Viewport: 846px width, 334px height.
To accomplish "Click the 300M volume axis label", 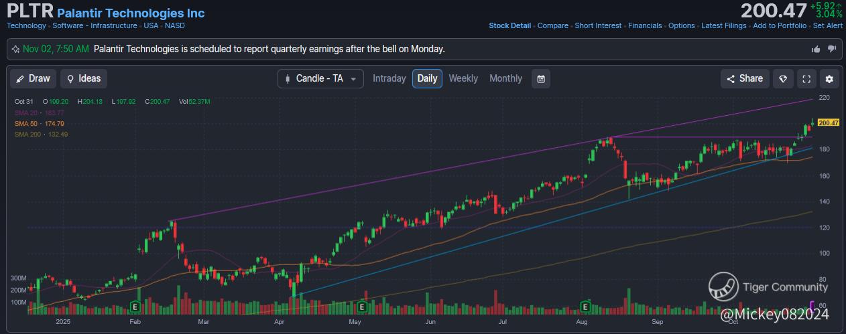I will pyautogui.click(x=18, y=278).
